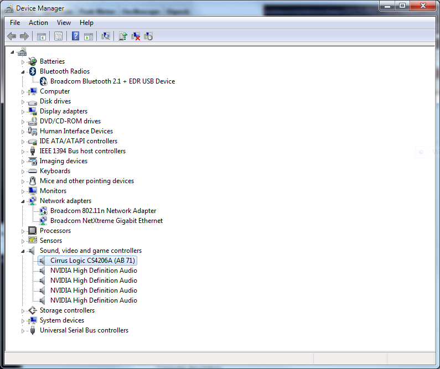Expand the Display adapters category
440x369 pixels.
tap(23, 111)
